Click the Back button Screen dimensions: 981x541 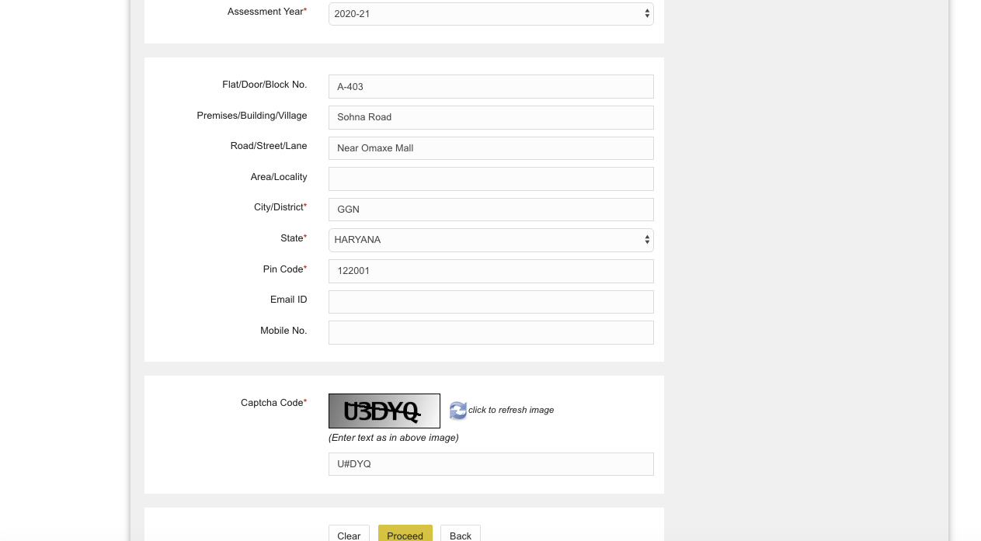tap(460, 535)
